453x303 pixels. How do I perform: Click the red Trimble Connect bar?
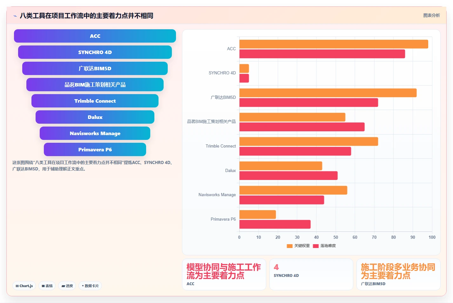click(x=295, y=151)
